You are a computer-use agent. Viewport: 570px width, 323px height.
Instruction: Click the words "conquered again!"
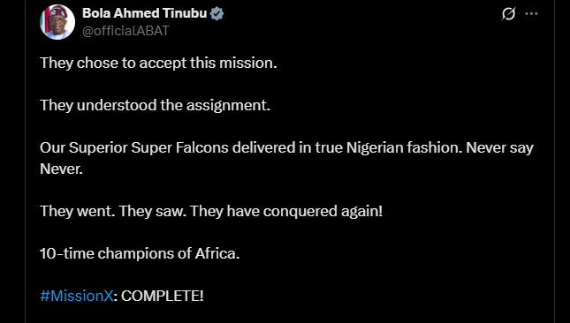(x=323, y=211)
